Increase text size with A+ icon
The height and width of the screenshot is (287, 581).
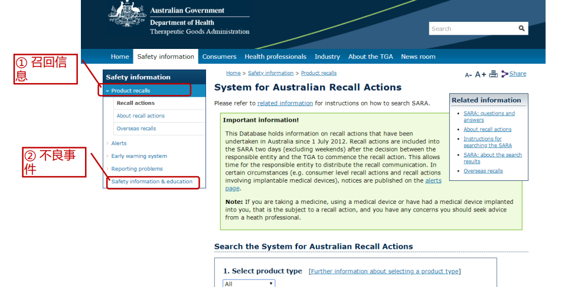pyautogui.click(x=481, y=74)
